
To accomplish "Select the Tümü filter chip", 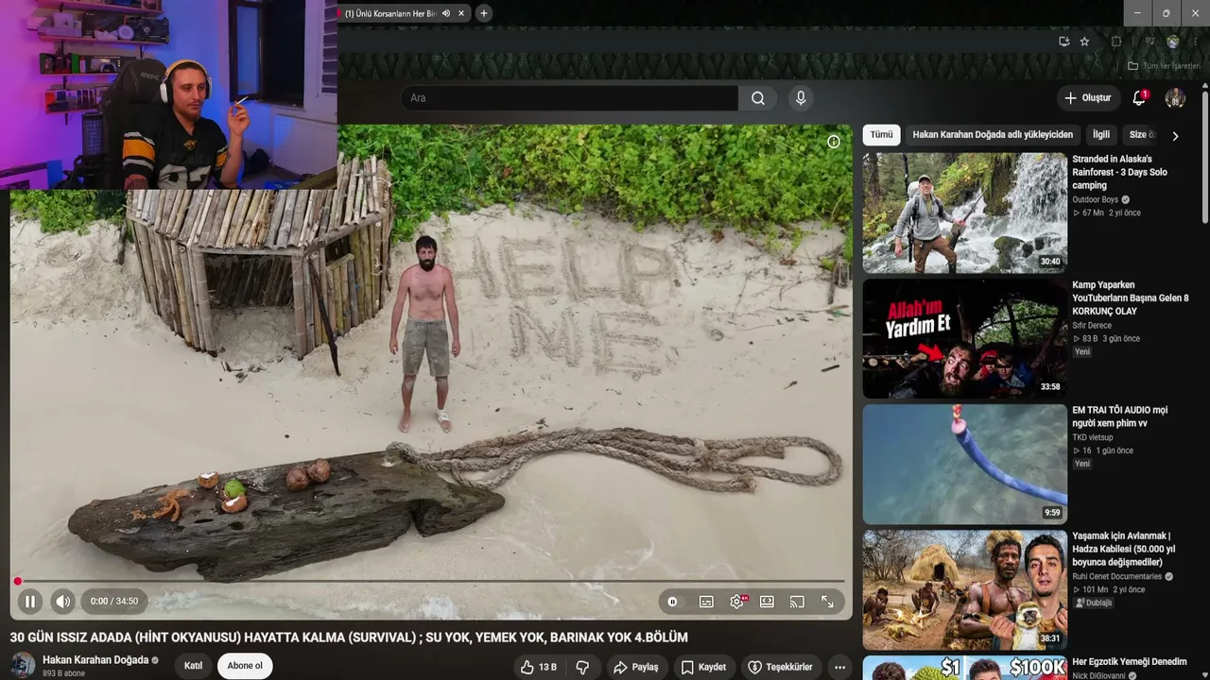I will pos(881,135).
